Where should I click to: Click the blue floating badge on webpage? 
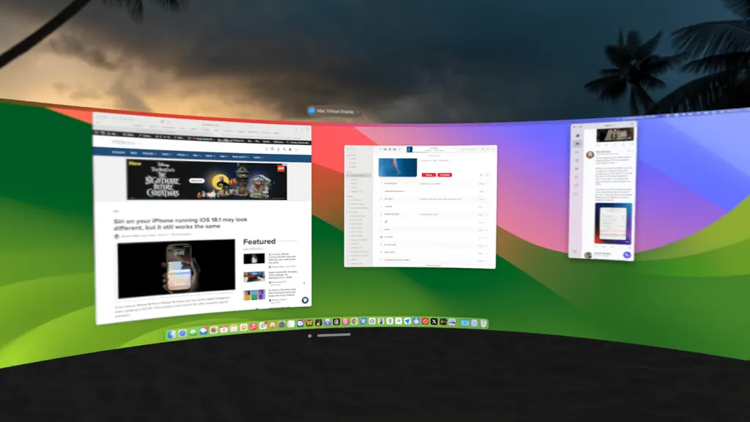click(x=305, y=300)
